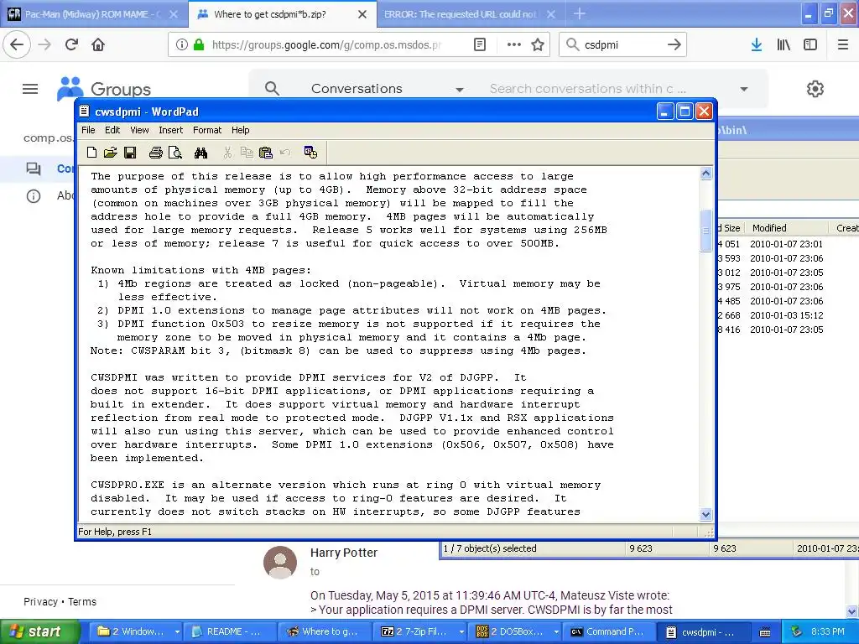Open Firefox Library icon
The width and height of the screenshot is (859, 644).
click(784, 44)
